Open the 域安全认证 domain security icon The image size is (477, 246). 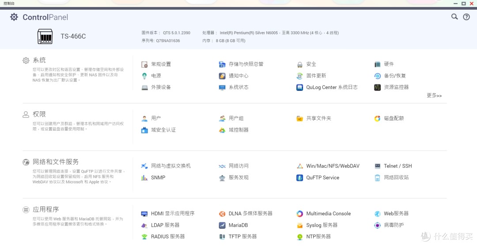pos(144,130)
